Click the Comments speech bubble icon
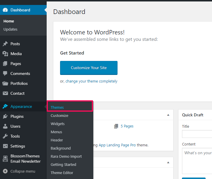Viewport: 212px width, 179px height. (x=5, y=73)
